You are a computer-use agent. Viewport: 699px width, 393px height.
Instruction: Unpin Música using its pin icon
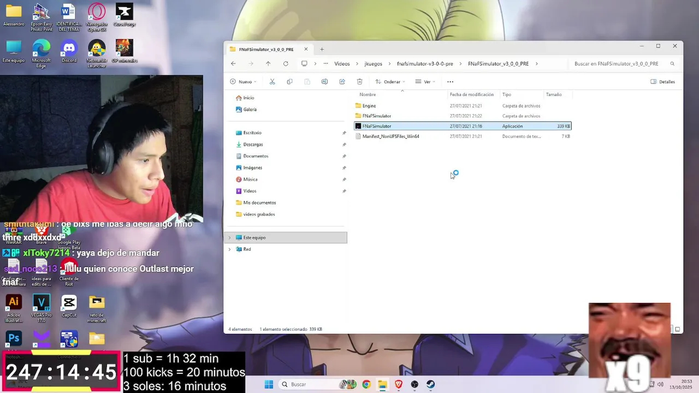point(344,180)
